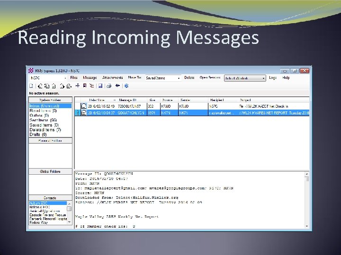Open the Files menu
This screenshot has width=341, height=255.
(x=74, y=77)
